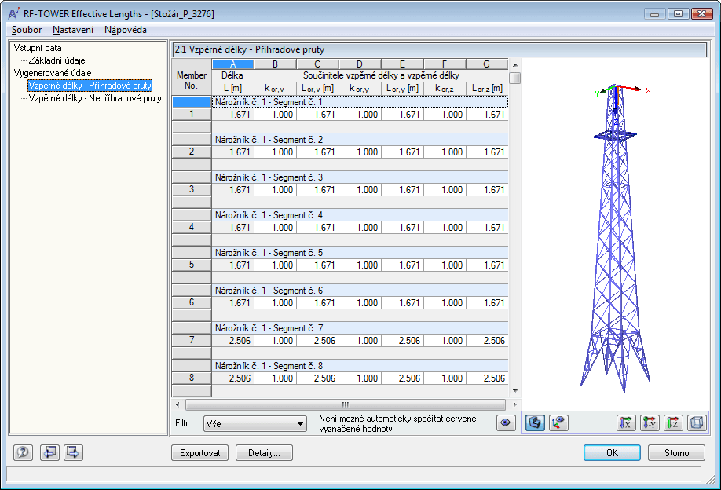Open the help icon button
The height and width of the screenshot is (490, 721).
pyautogui.click(x=23, y=453)
